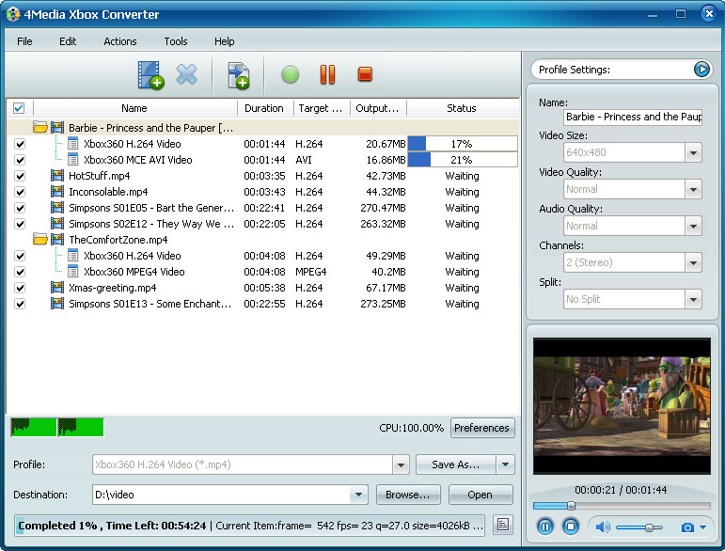Viewport: 725px width, 551px height.
Task: Open the Profile dropdown list
Action: pyautogui.click(x=401, y=464)
